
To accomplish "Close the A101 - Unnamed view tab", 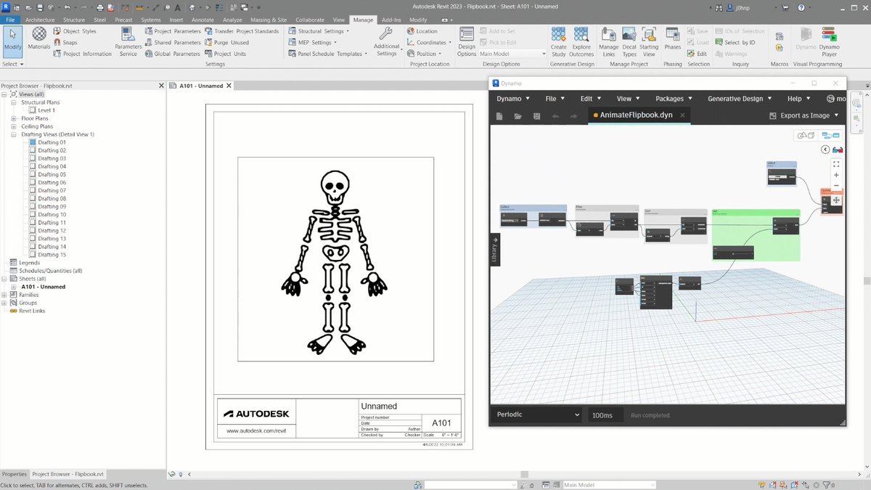I will pyautogui.click(x=229, y=86).
